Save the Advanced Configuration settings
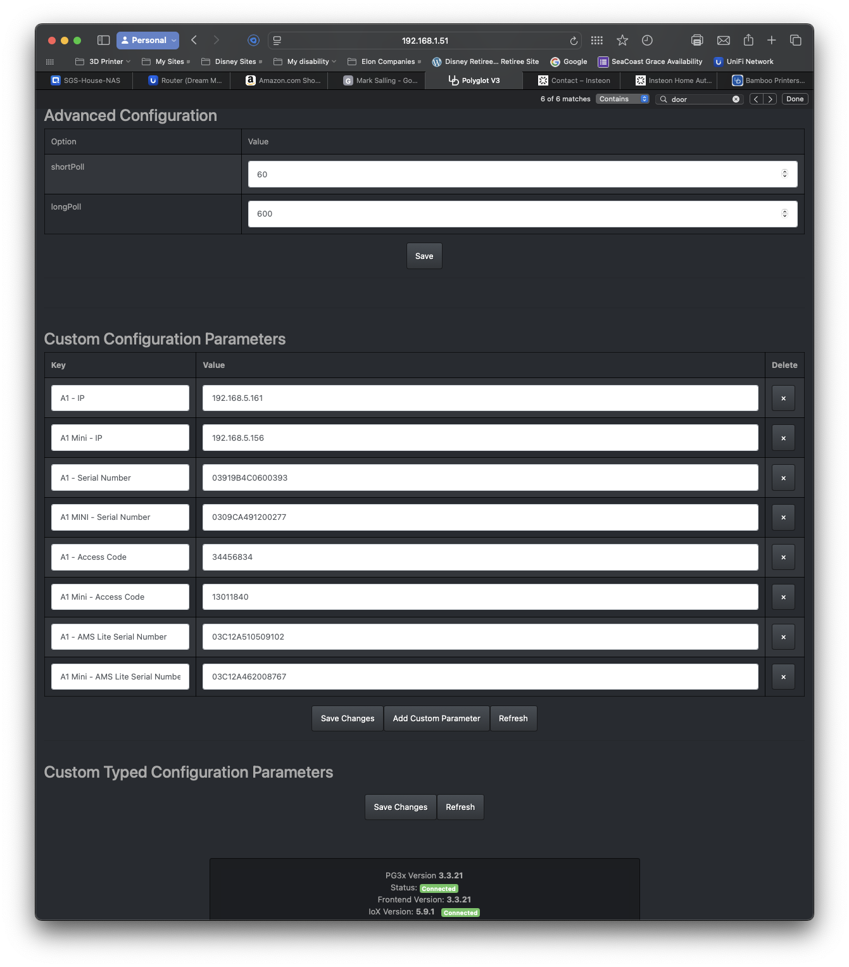This screenshot has width=849, height=967. click(424, 256)
